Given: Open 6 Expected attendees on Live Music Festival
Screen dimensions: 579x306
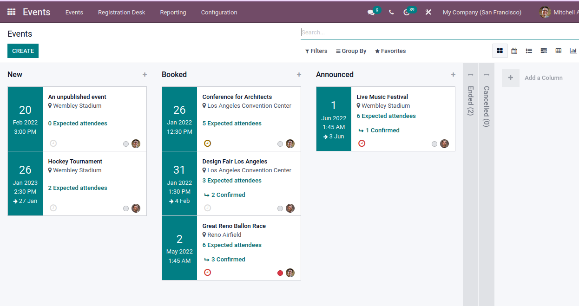Looking at the screenshot, I should (x=386, y=116).
